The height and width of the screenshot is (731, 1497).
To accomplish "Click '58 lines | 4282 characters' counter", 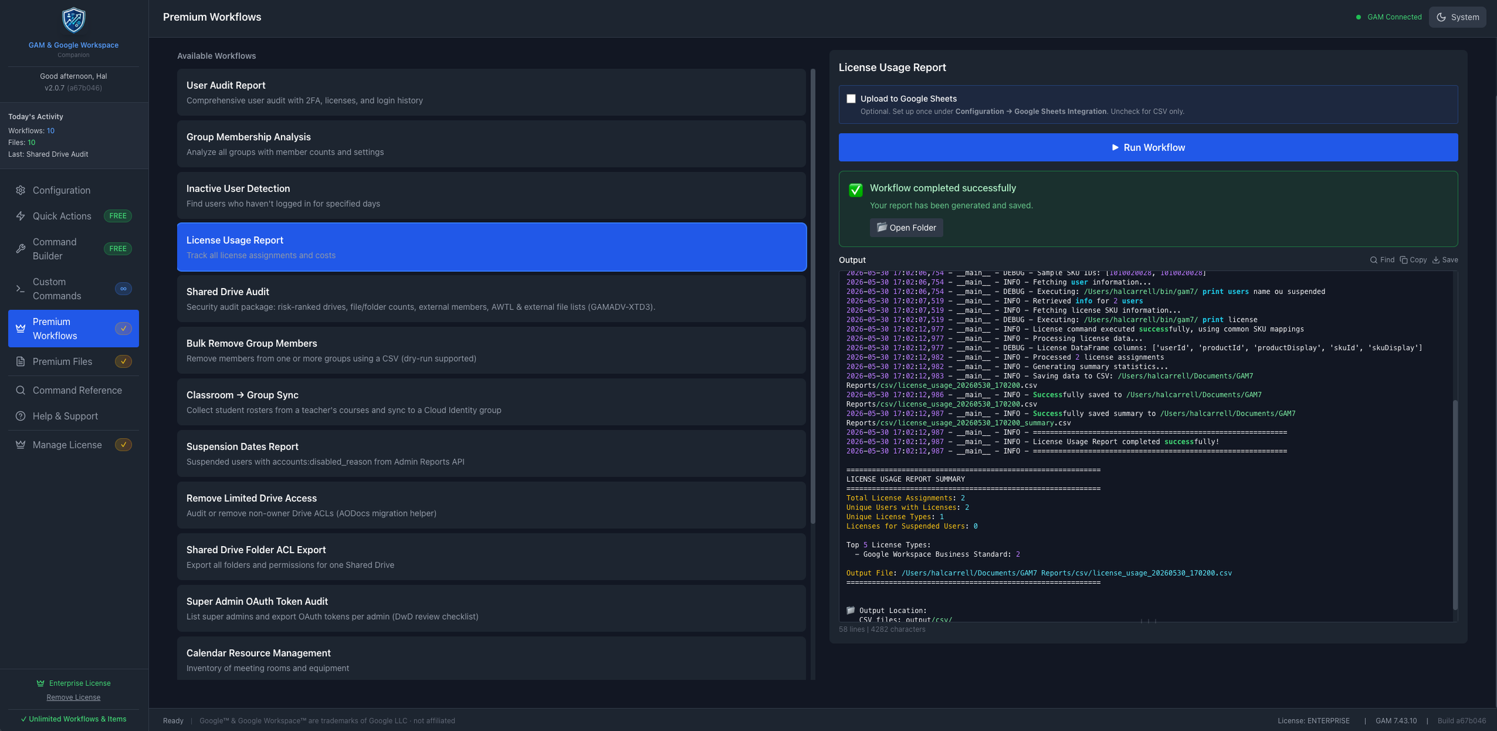I will coord(882,629).
